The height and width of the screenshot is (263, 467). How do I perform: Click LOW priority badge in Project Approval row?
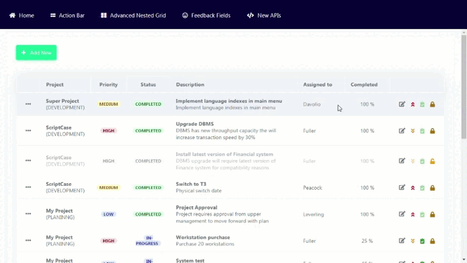108,214
